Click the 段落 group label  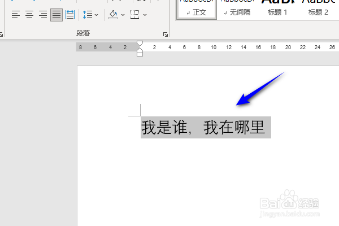(x=83, y=33)
